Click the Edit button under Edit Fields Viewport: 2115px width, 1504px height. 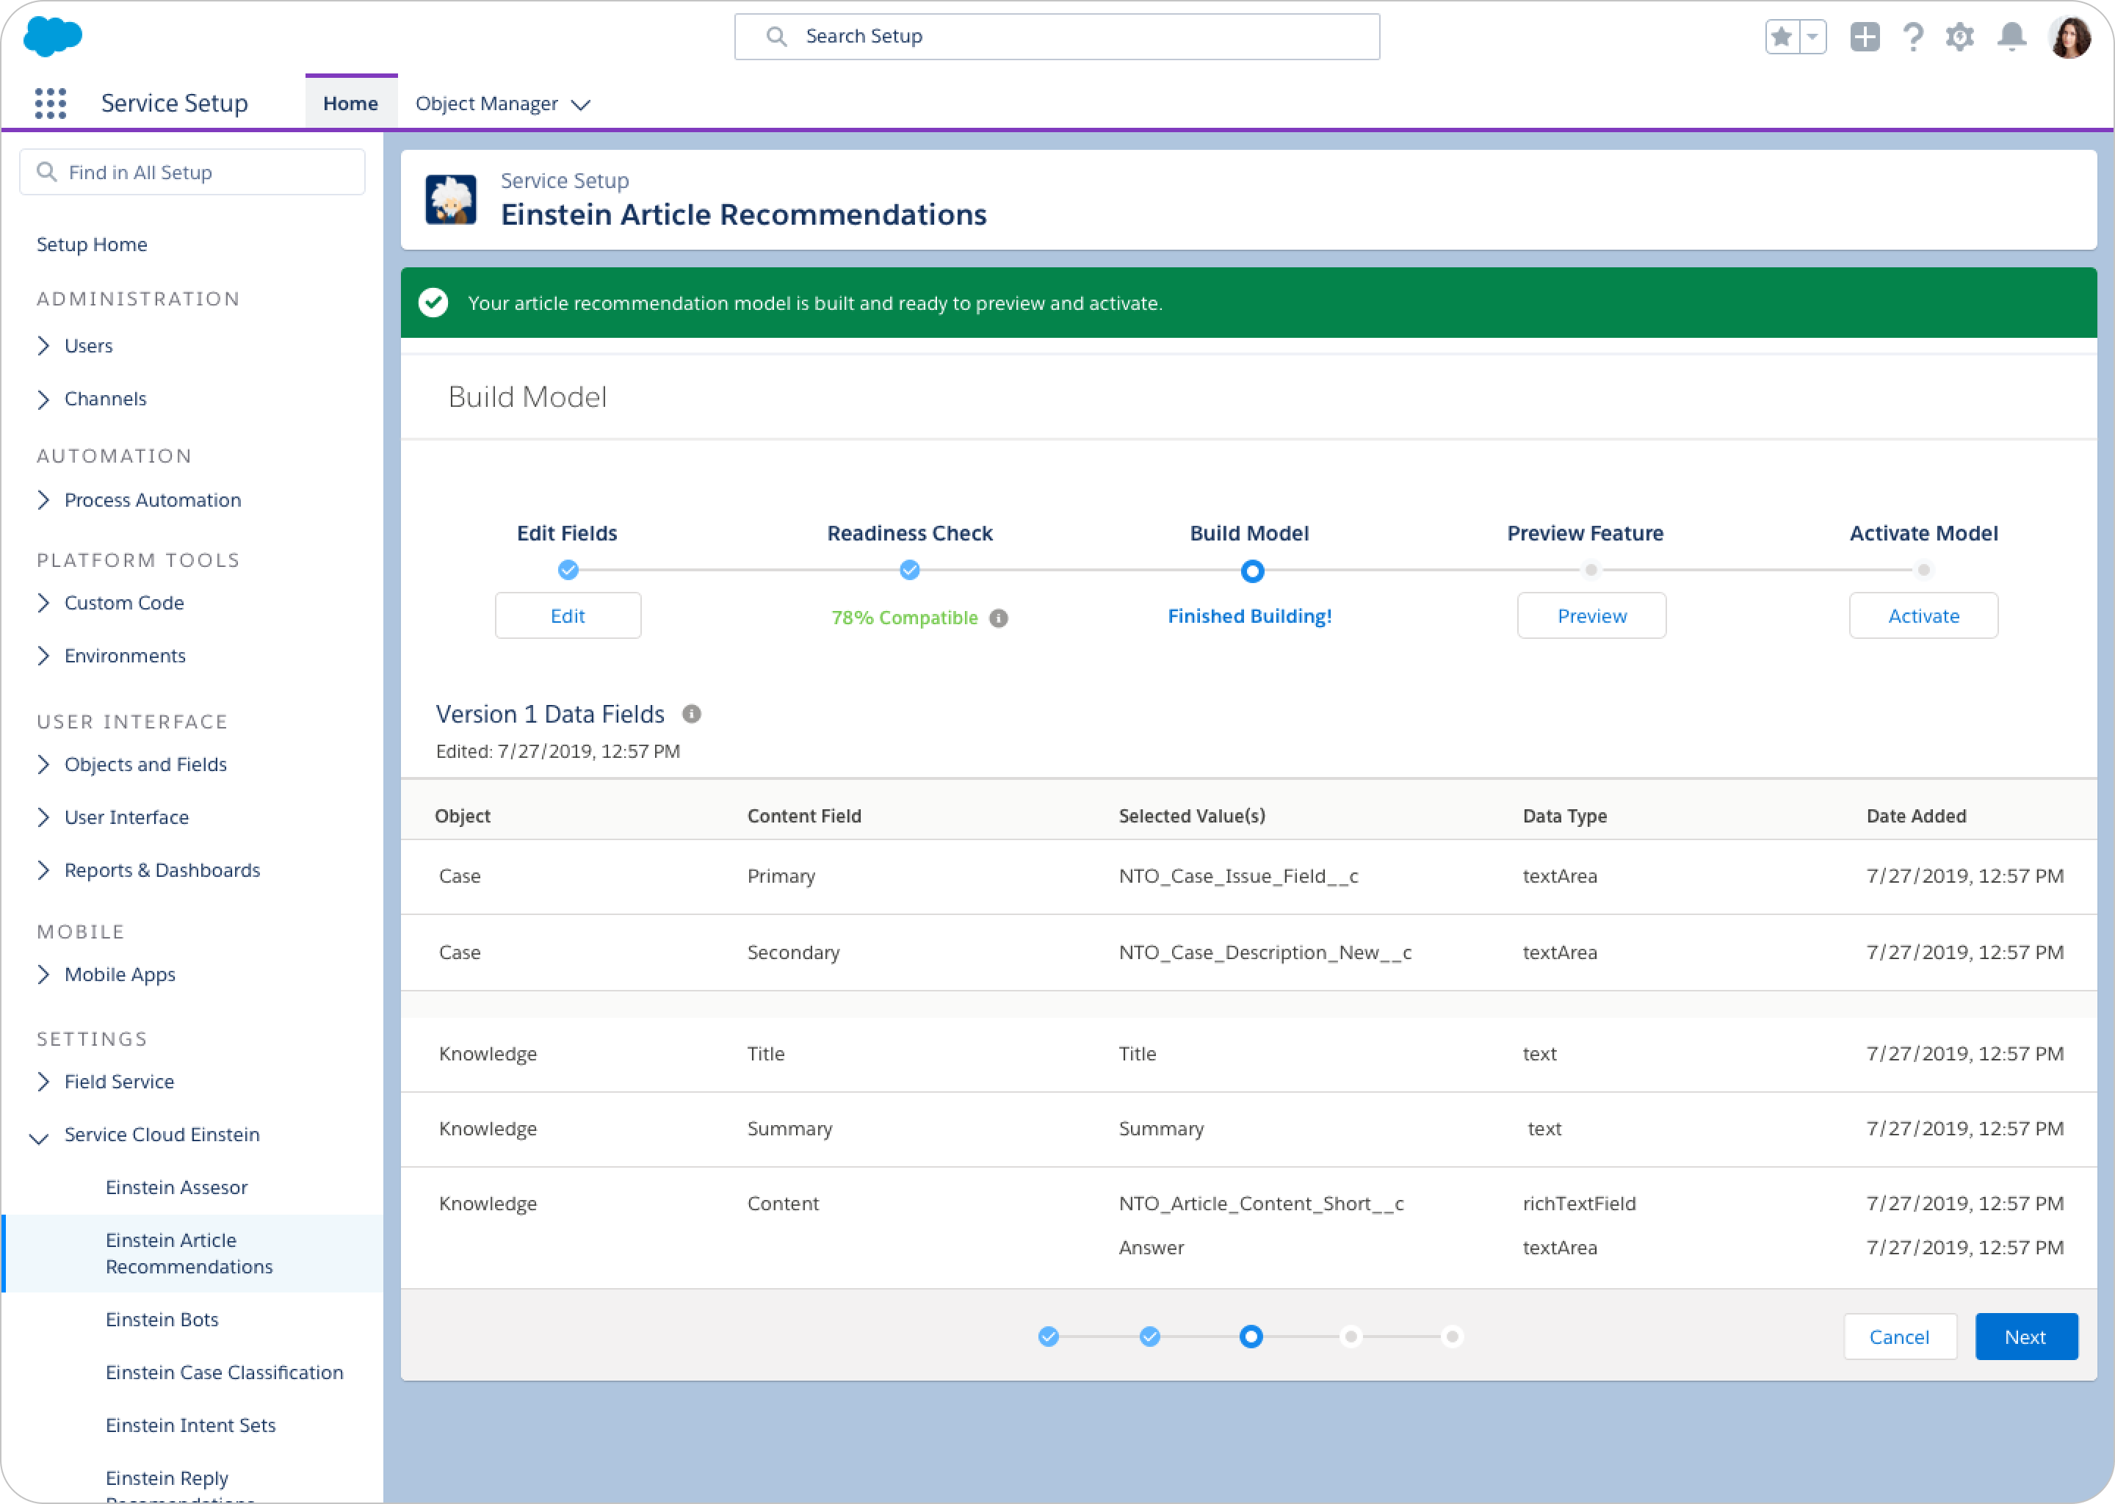coord(568,616)
